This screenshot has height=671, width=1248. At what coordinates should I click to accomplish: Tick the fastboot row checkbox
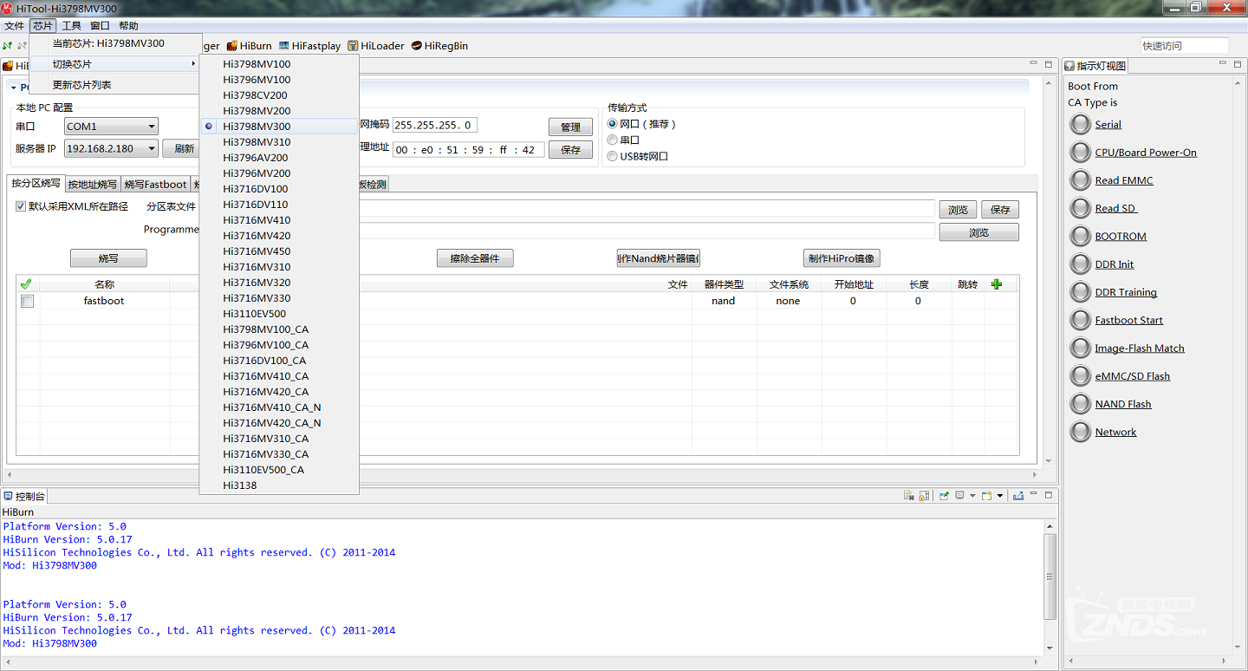(x=27, y=301)
